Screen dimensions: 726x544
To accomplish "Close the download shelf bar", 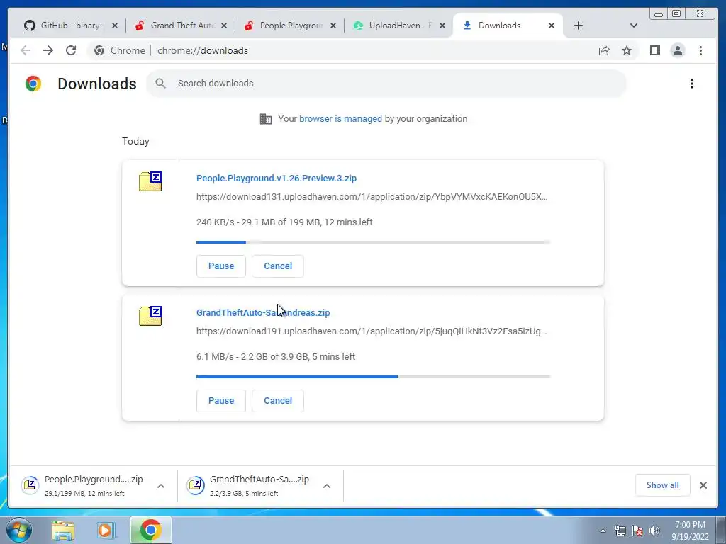I will 703,485.
